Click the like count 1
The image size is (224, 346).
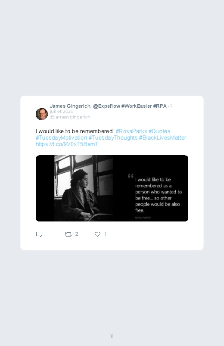pos(106,234)
